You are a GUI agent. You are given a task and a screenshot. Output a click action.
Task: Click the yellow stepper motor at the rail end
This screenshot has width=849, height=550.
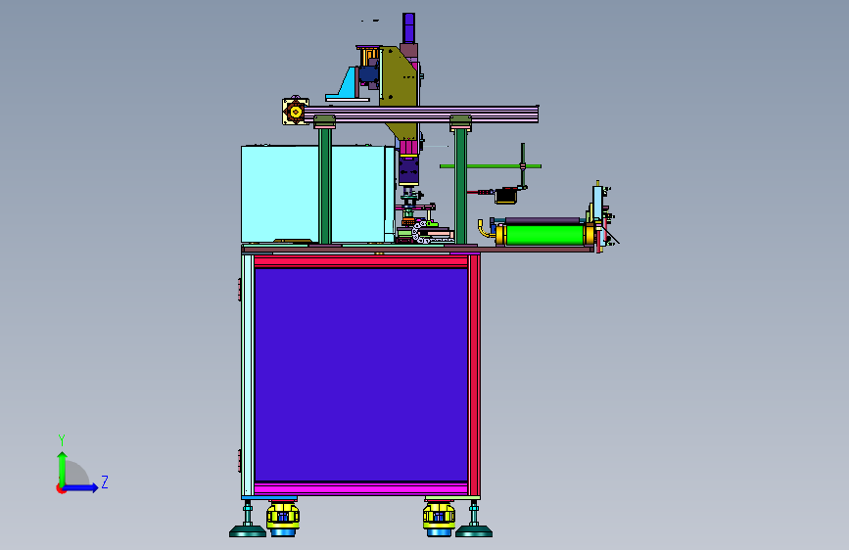pos(296,112)
